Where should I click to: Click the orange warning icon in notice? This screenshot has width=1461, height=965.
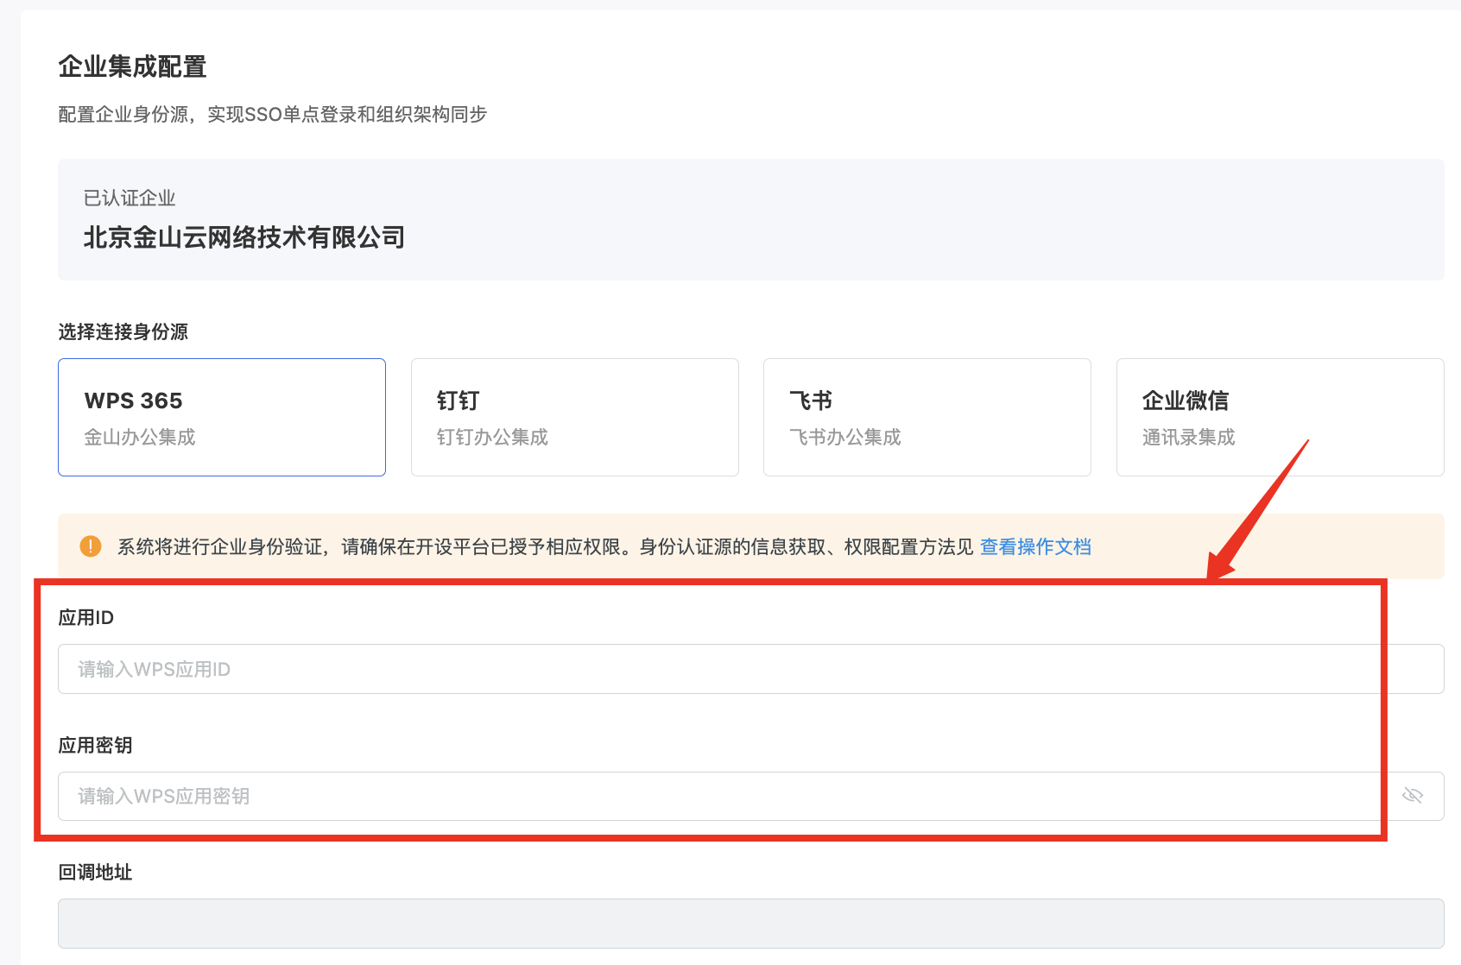tap(91, 546)
